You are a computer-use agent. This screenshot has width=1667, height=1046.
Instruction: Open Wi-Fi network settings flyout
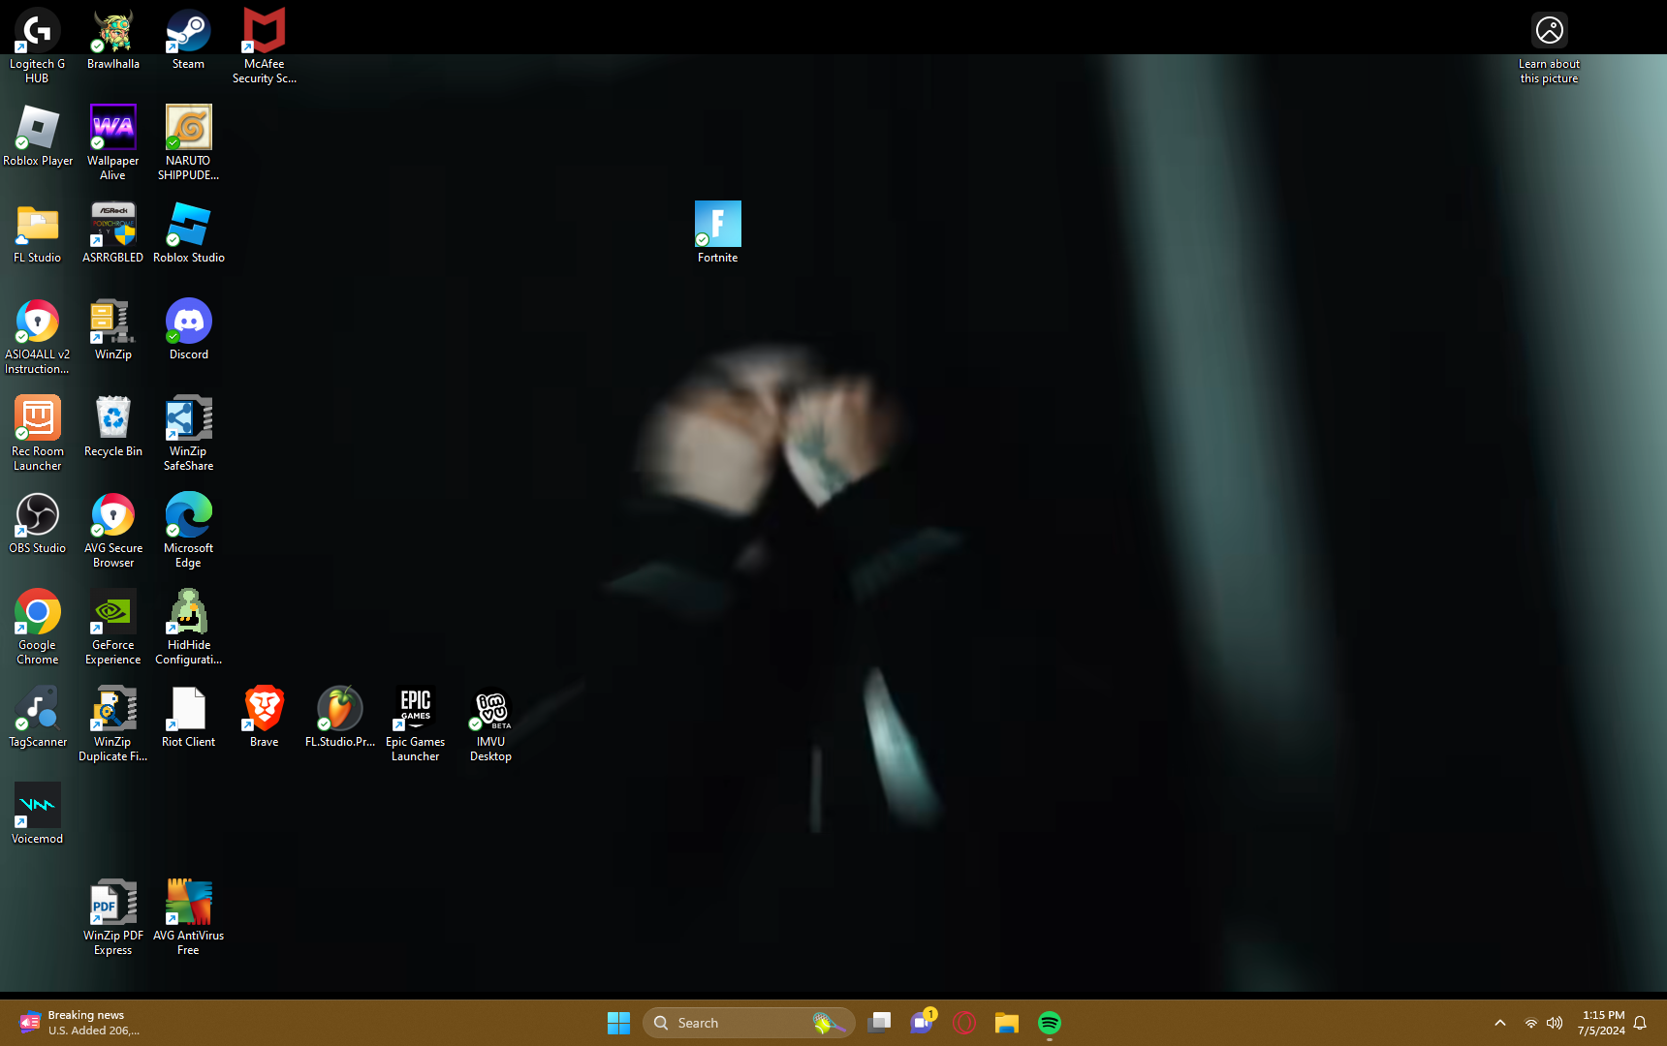[1531, 1023]
